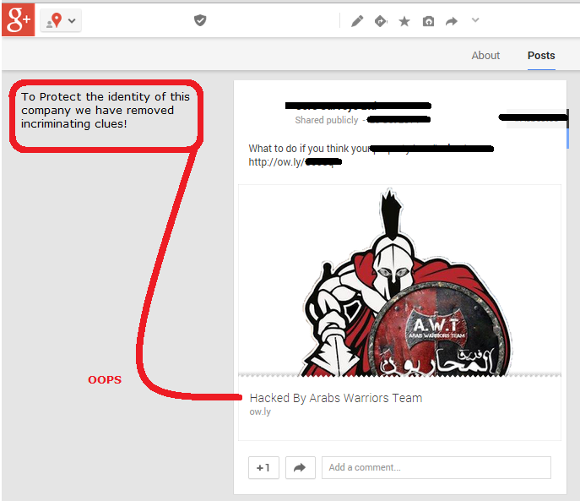Share the page with the toolbar arrow icon
Image resolution: width=580 pixels, height=501 pixels.
(452, 21)
